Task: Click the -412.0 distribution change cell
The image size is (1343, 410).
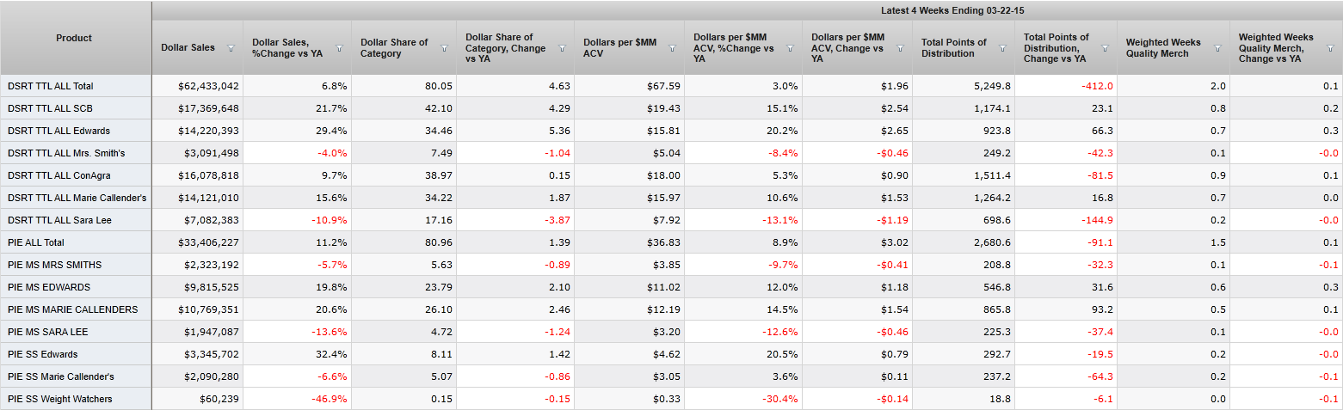Action: pyautogui.click(x=1097, y=86)
